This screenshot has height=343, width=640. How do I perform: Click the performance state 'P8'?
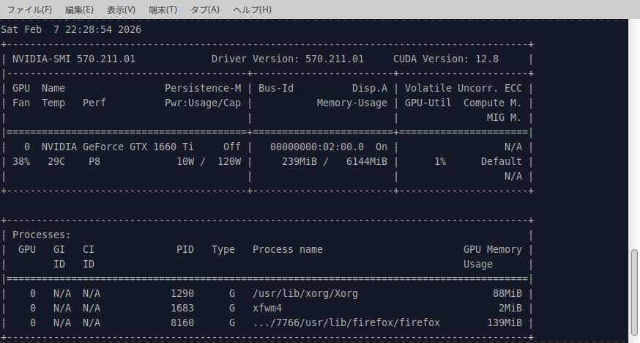[x=94, y=162]
